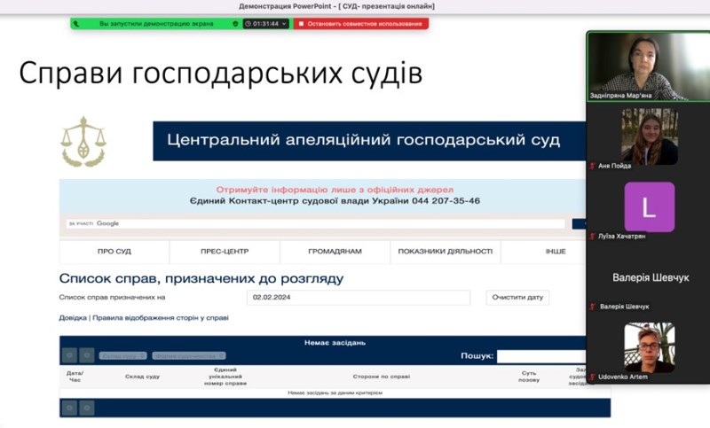
Task: Open the Довідка link
Action: pyautogui.click(x=73, y=318)
